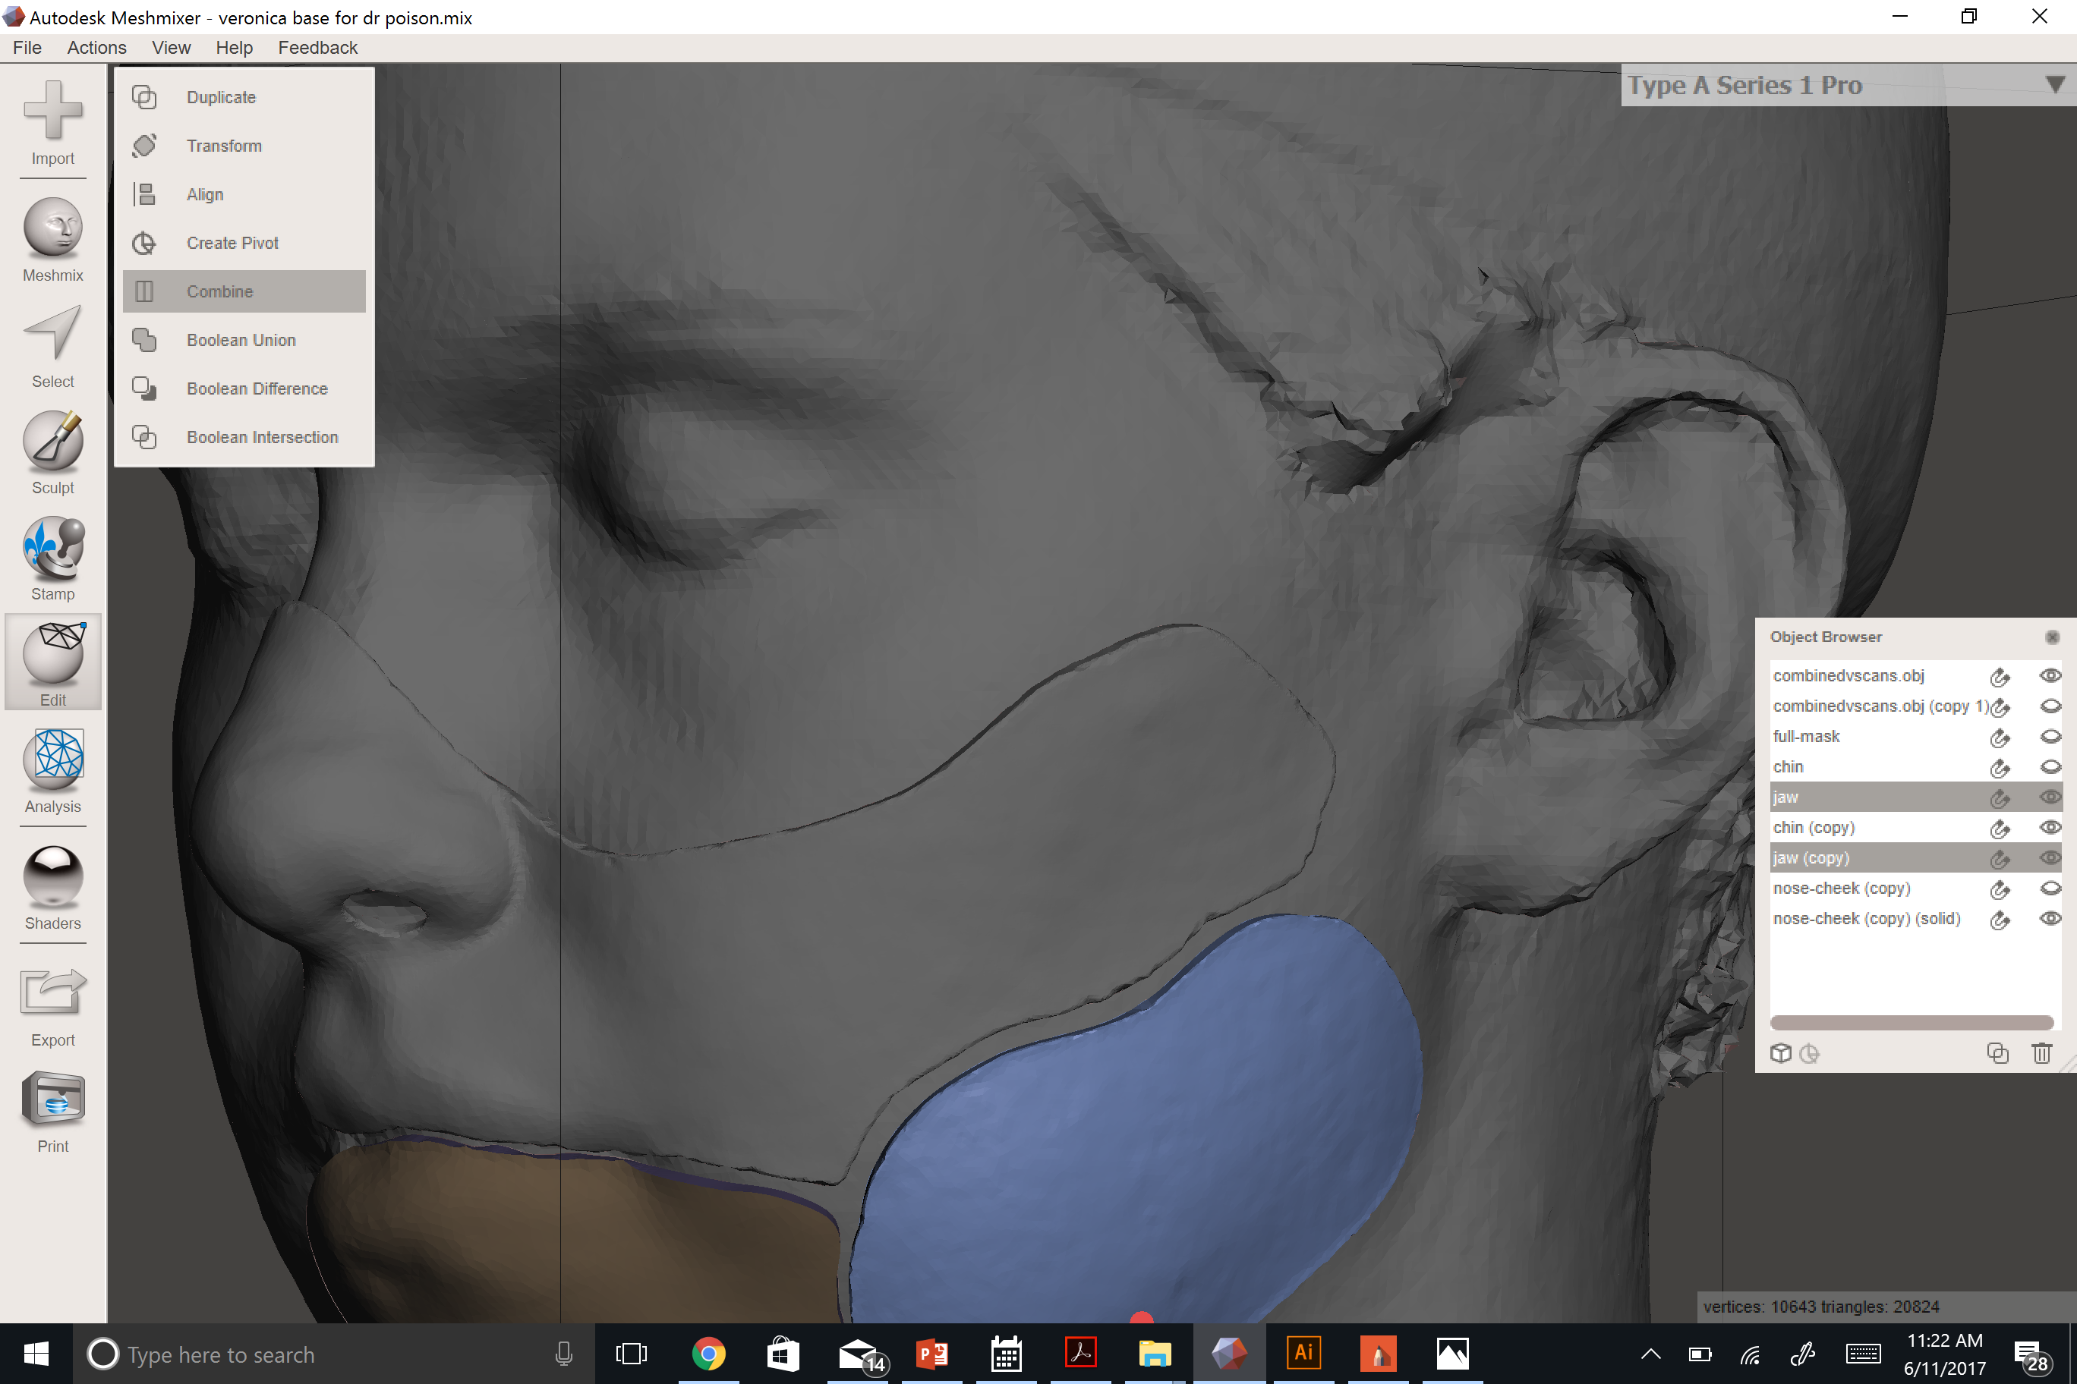Click the Windows Start button
Viewport: 2077px width, 1384px height.
[x=36, y=1354]
